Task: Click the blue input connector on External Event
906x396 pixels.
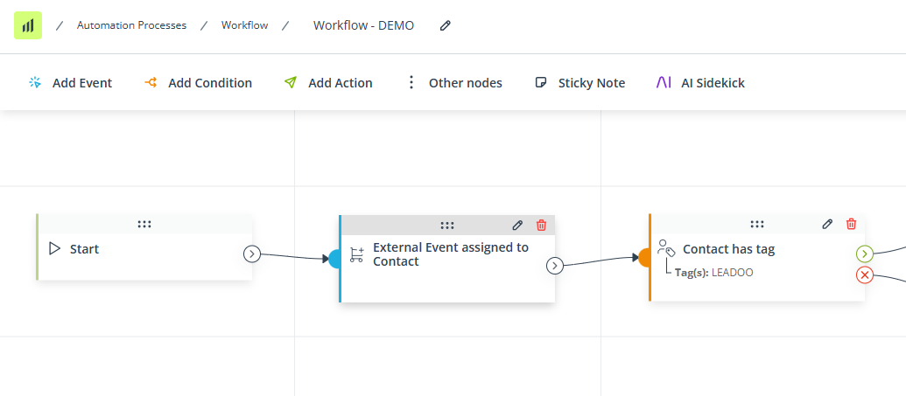Action: 334,259
